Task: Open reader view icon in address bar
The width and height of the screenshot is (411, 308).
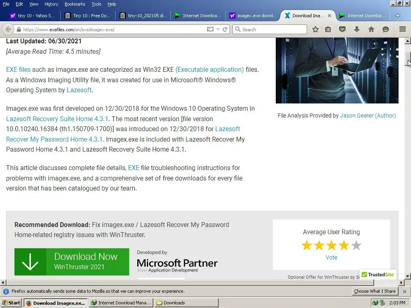Action: point(210,29)
